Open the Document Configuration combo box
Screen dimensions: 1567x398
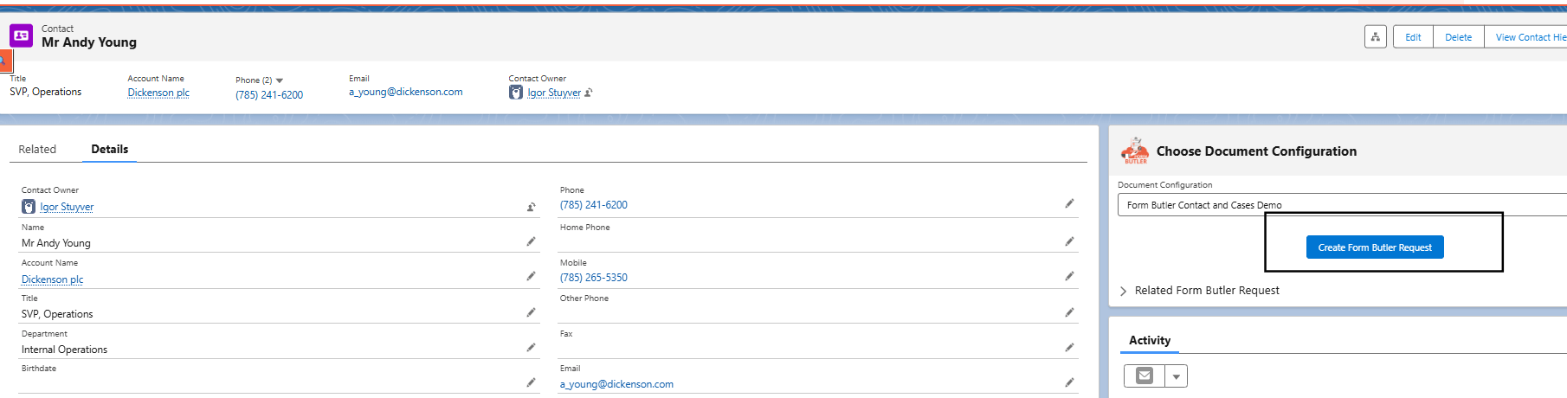click(1342, 205)
